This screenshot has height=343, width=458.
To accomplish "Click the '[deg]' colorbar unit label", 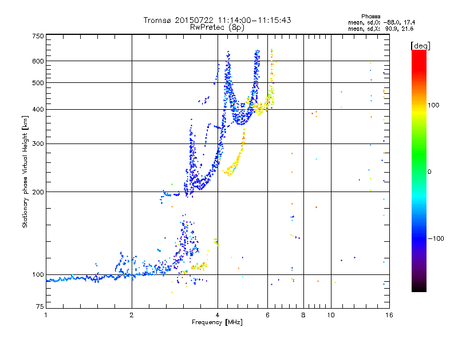I will [x=420, y=46].
